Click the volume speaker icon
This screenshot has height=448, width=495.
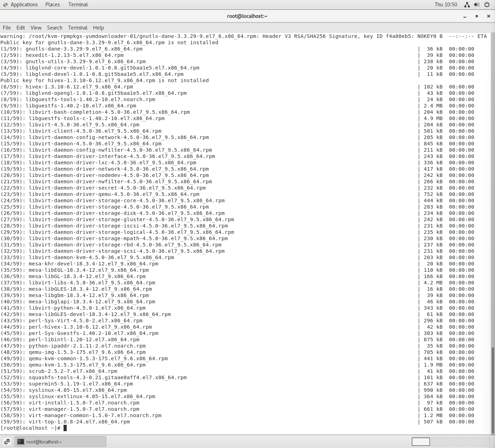(477, 5)
